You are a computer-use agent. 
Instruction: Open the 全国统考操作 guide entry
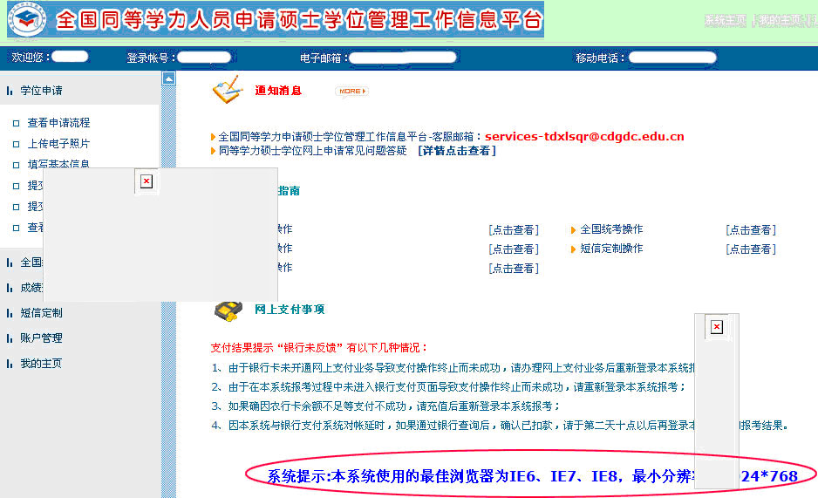(x=611, y=229)
